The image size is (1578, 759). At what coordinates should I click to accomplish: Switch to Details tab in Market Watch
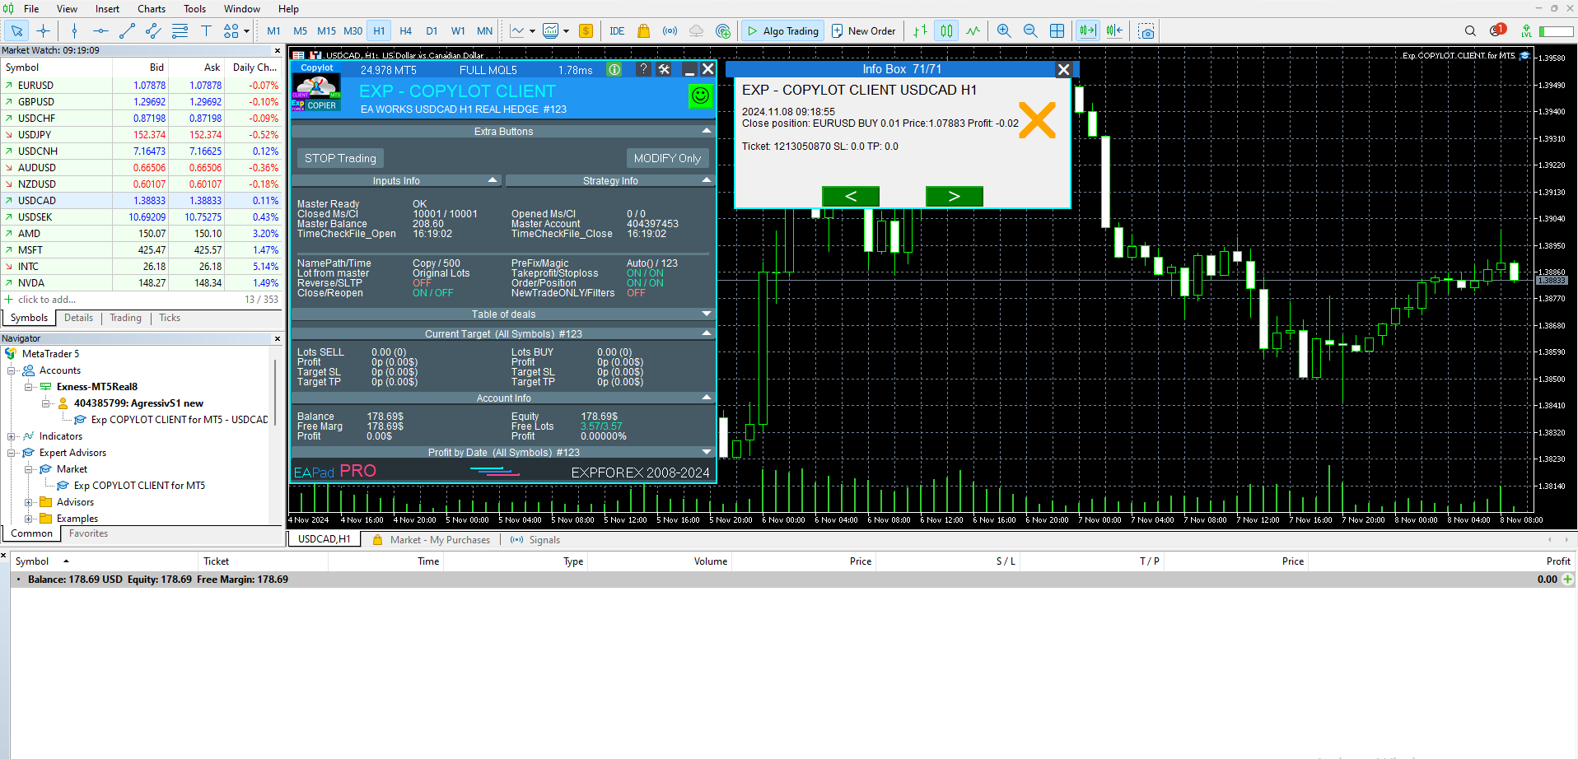click(78, 318)
